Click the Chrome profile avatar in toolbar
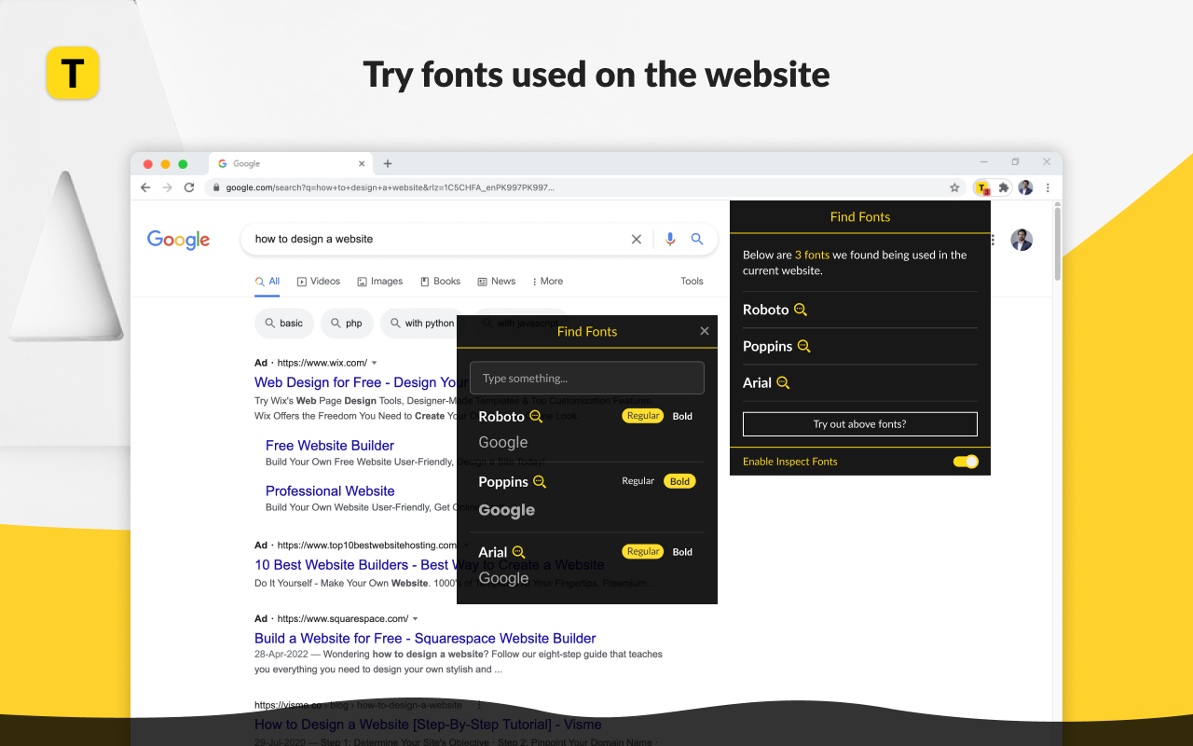The height and width of the screenshot is (746, 1193). [1025, 187]
